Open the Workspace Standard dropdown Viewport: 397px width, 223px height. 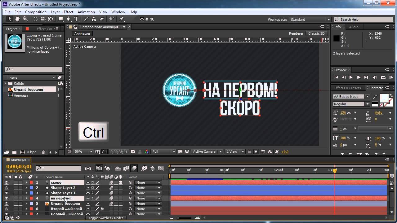310,20
